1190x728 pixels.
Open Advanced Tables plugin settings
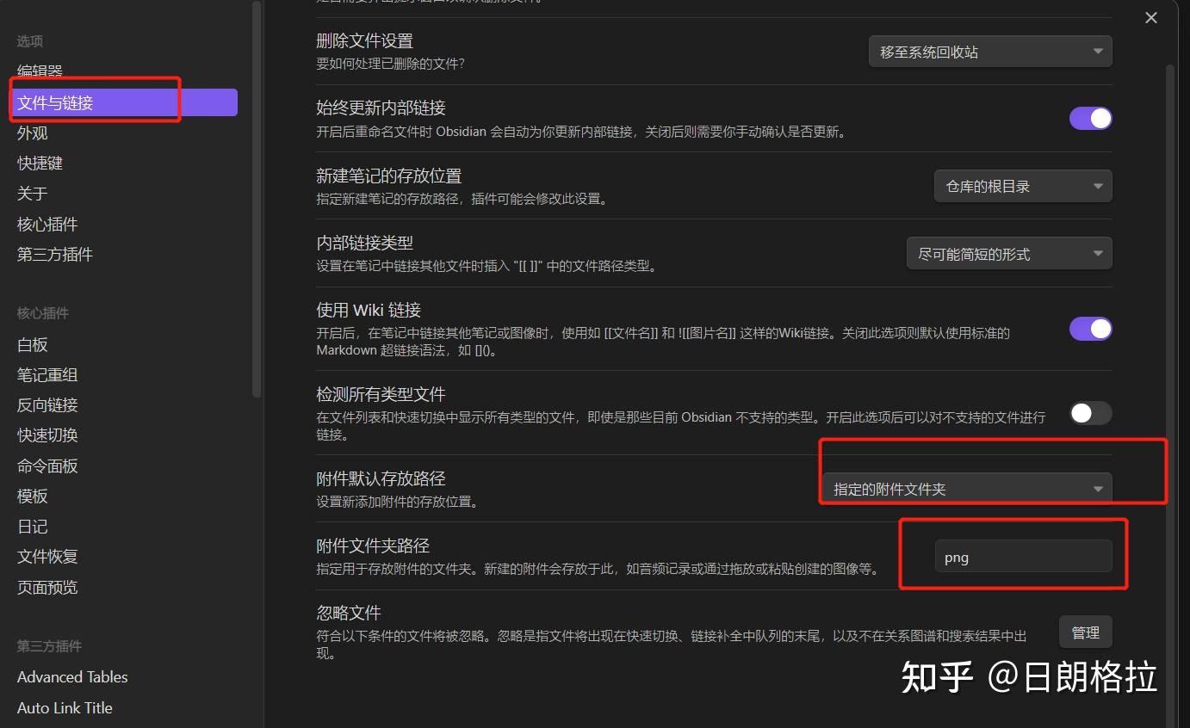point(71,676)
